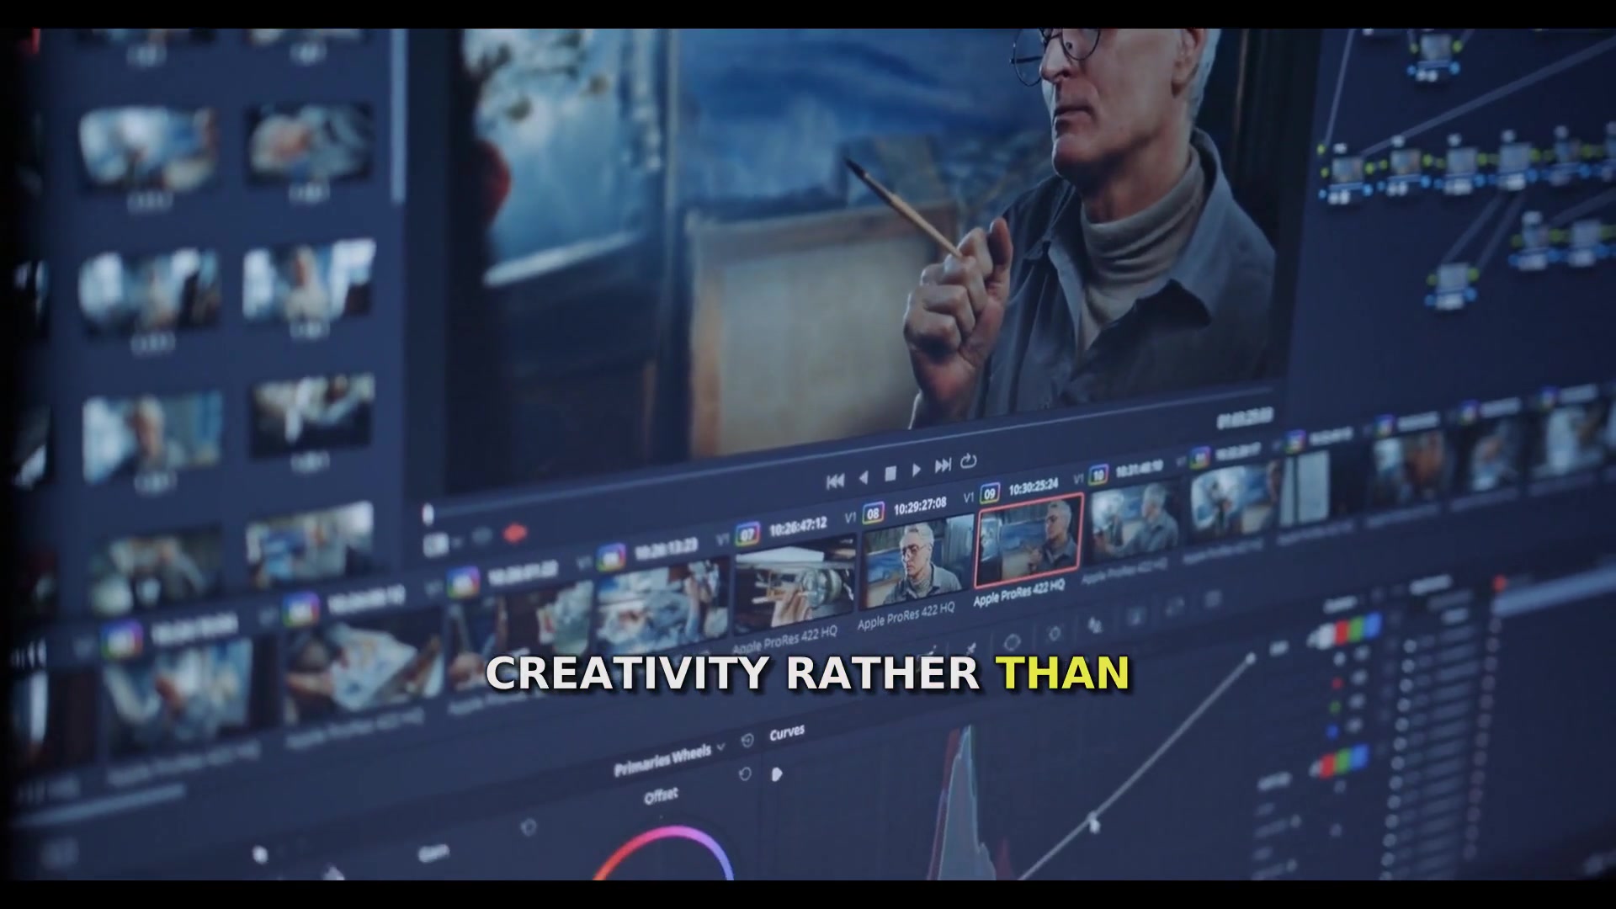The image size is (1616, 909).
Task: Click the 09 clip number badge
Action: 991,492
